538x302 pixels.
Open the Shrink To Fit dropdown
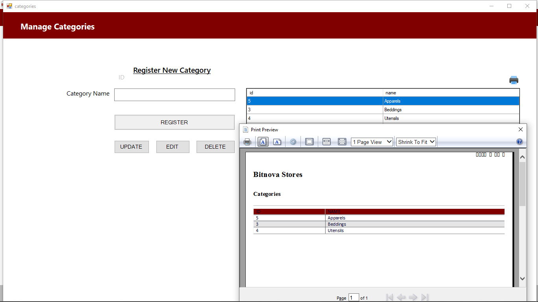416,142
